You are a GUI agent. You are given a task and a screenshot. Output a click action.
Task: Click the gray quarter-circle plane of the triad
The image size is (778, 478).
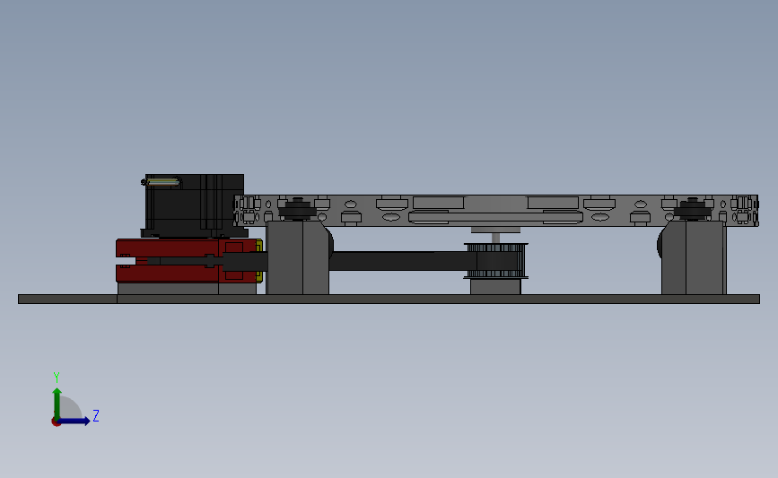[69, 409]
